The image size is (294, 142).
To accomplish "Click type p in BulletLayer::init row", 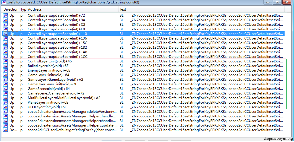I will pyautogui.click(x=21, y=66).
